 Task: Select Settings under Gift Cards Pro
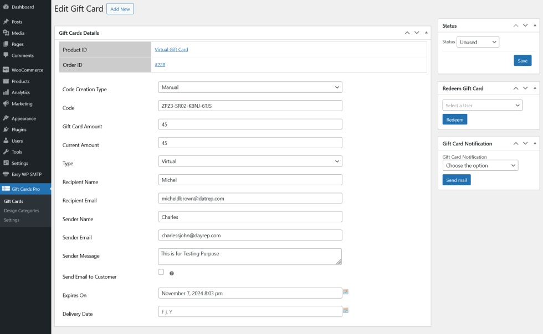[12, 220]
